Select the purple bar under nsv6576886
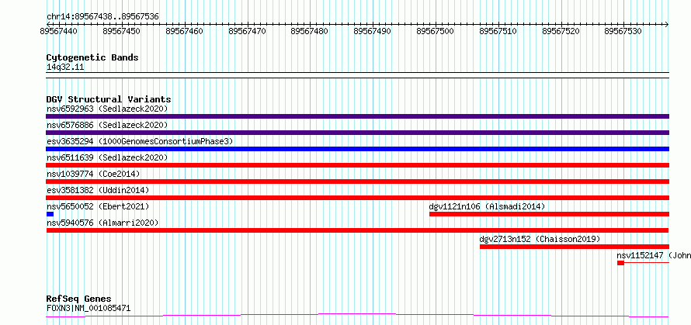The image size is (691, 325). 357,133
